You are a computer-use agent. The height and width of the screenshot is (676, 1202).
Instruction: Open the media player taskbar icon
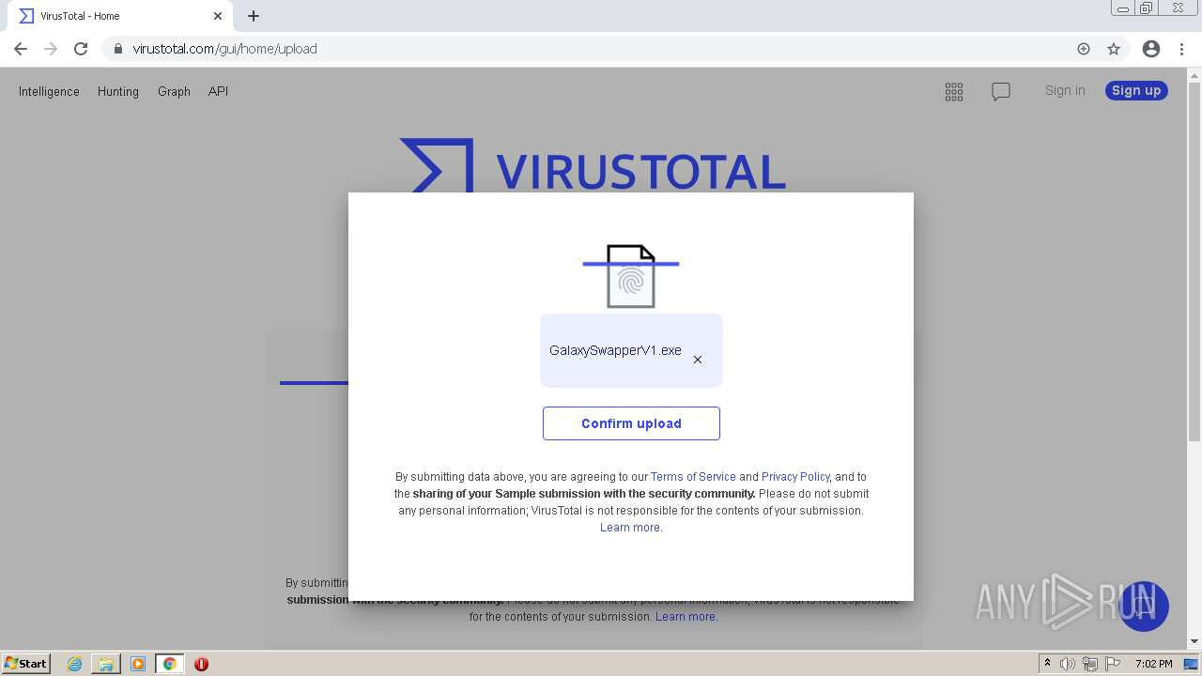[138, 664]
